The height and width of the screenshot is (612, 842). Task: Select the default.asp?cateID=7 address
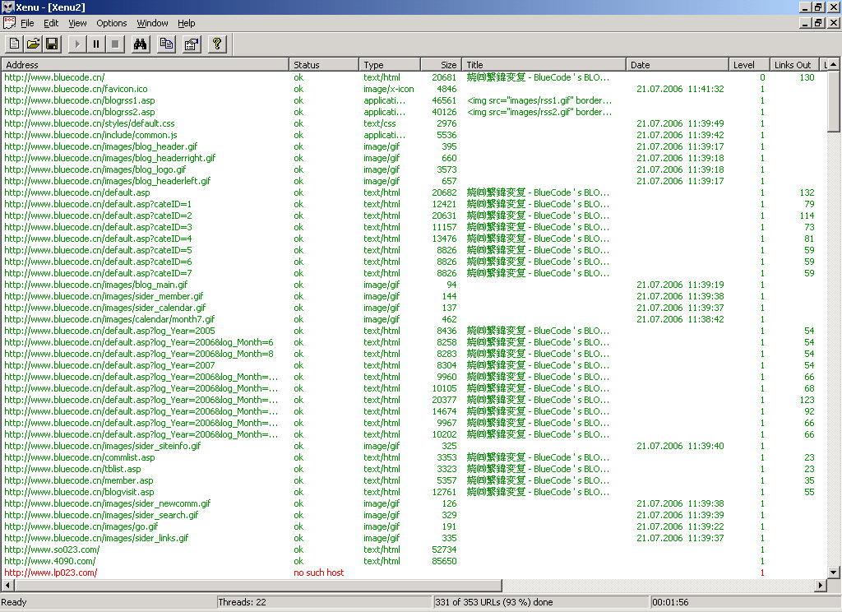tap(99, 273)
